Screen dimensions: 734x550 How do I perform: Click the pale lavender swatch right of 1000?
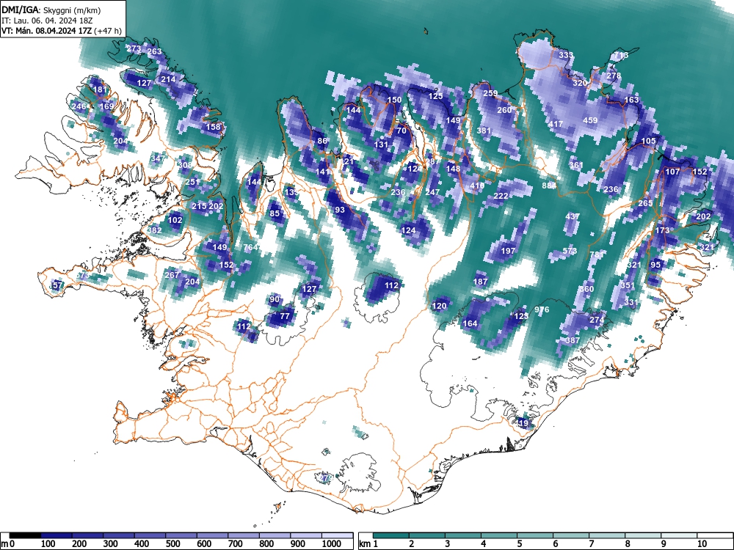(338, 535)
